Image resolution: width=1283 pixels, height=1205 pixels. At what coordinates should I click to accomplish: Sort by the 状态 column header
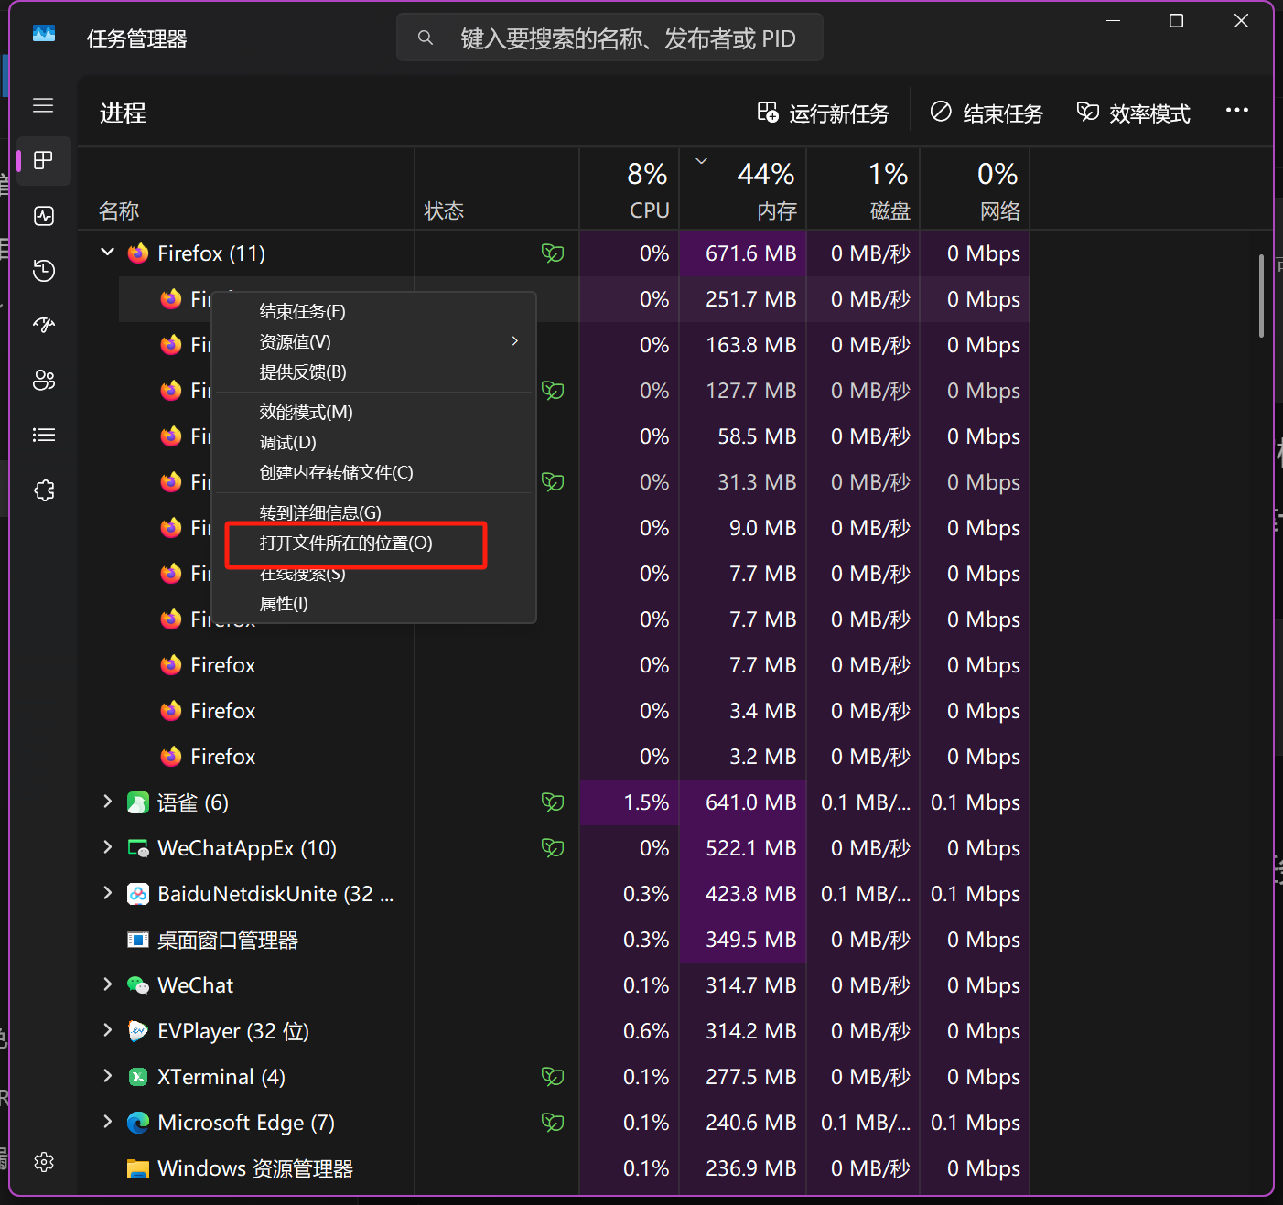pos(497,189)
